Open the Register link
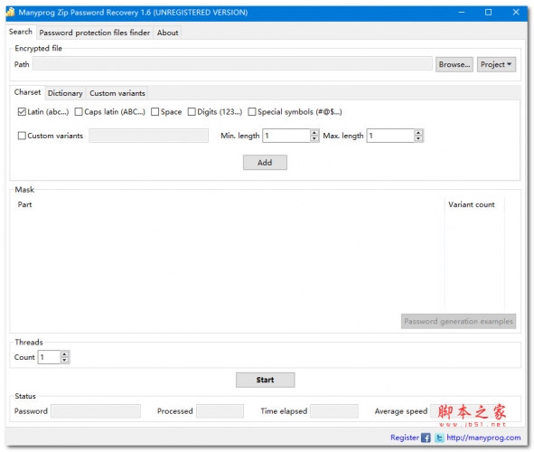534x452 pixels. 405,438
